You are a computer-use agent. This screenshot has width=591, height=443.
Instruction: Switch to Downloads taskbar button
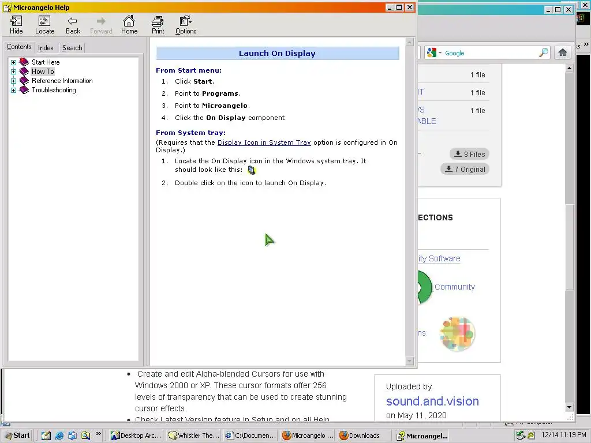[365, 436]
